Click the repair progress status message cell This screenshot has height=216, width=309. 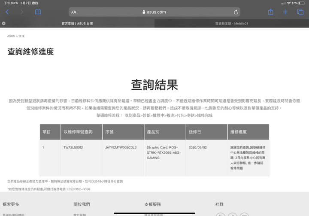click(248, 158)
